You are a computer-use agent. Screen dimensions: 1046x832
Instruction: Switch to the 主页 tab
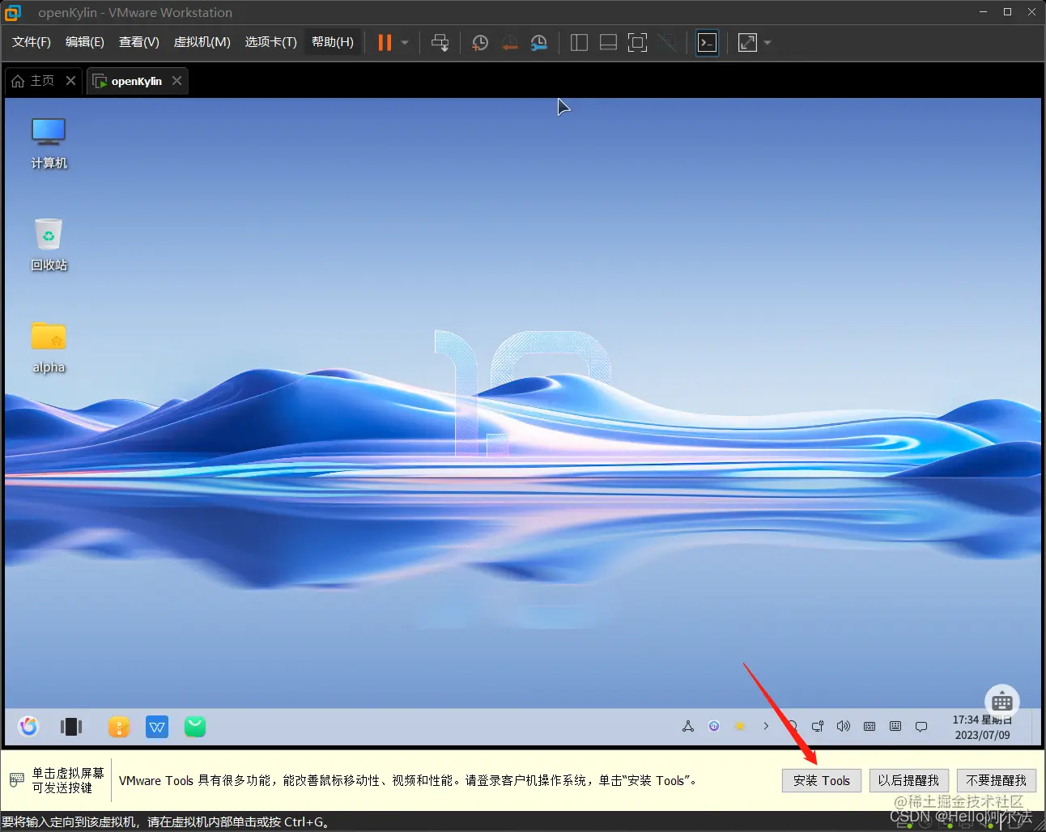[40, 80]
